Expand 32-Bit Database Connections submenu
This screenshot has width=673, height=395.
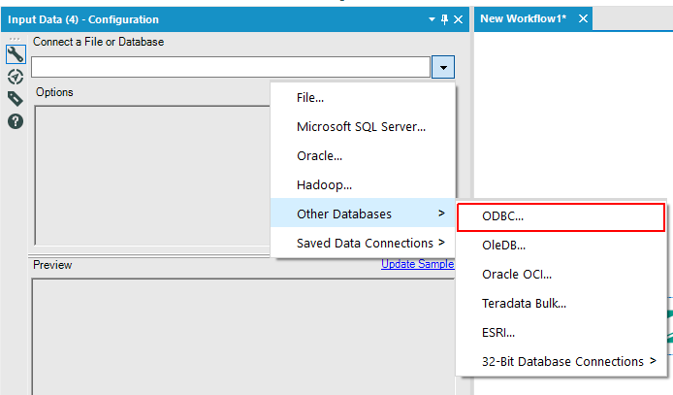[561, 361]
